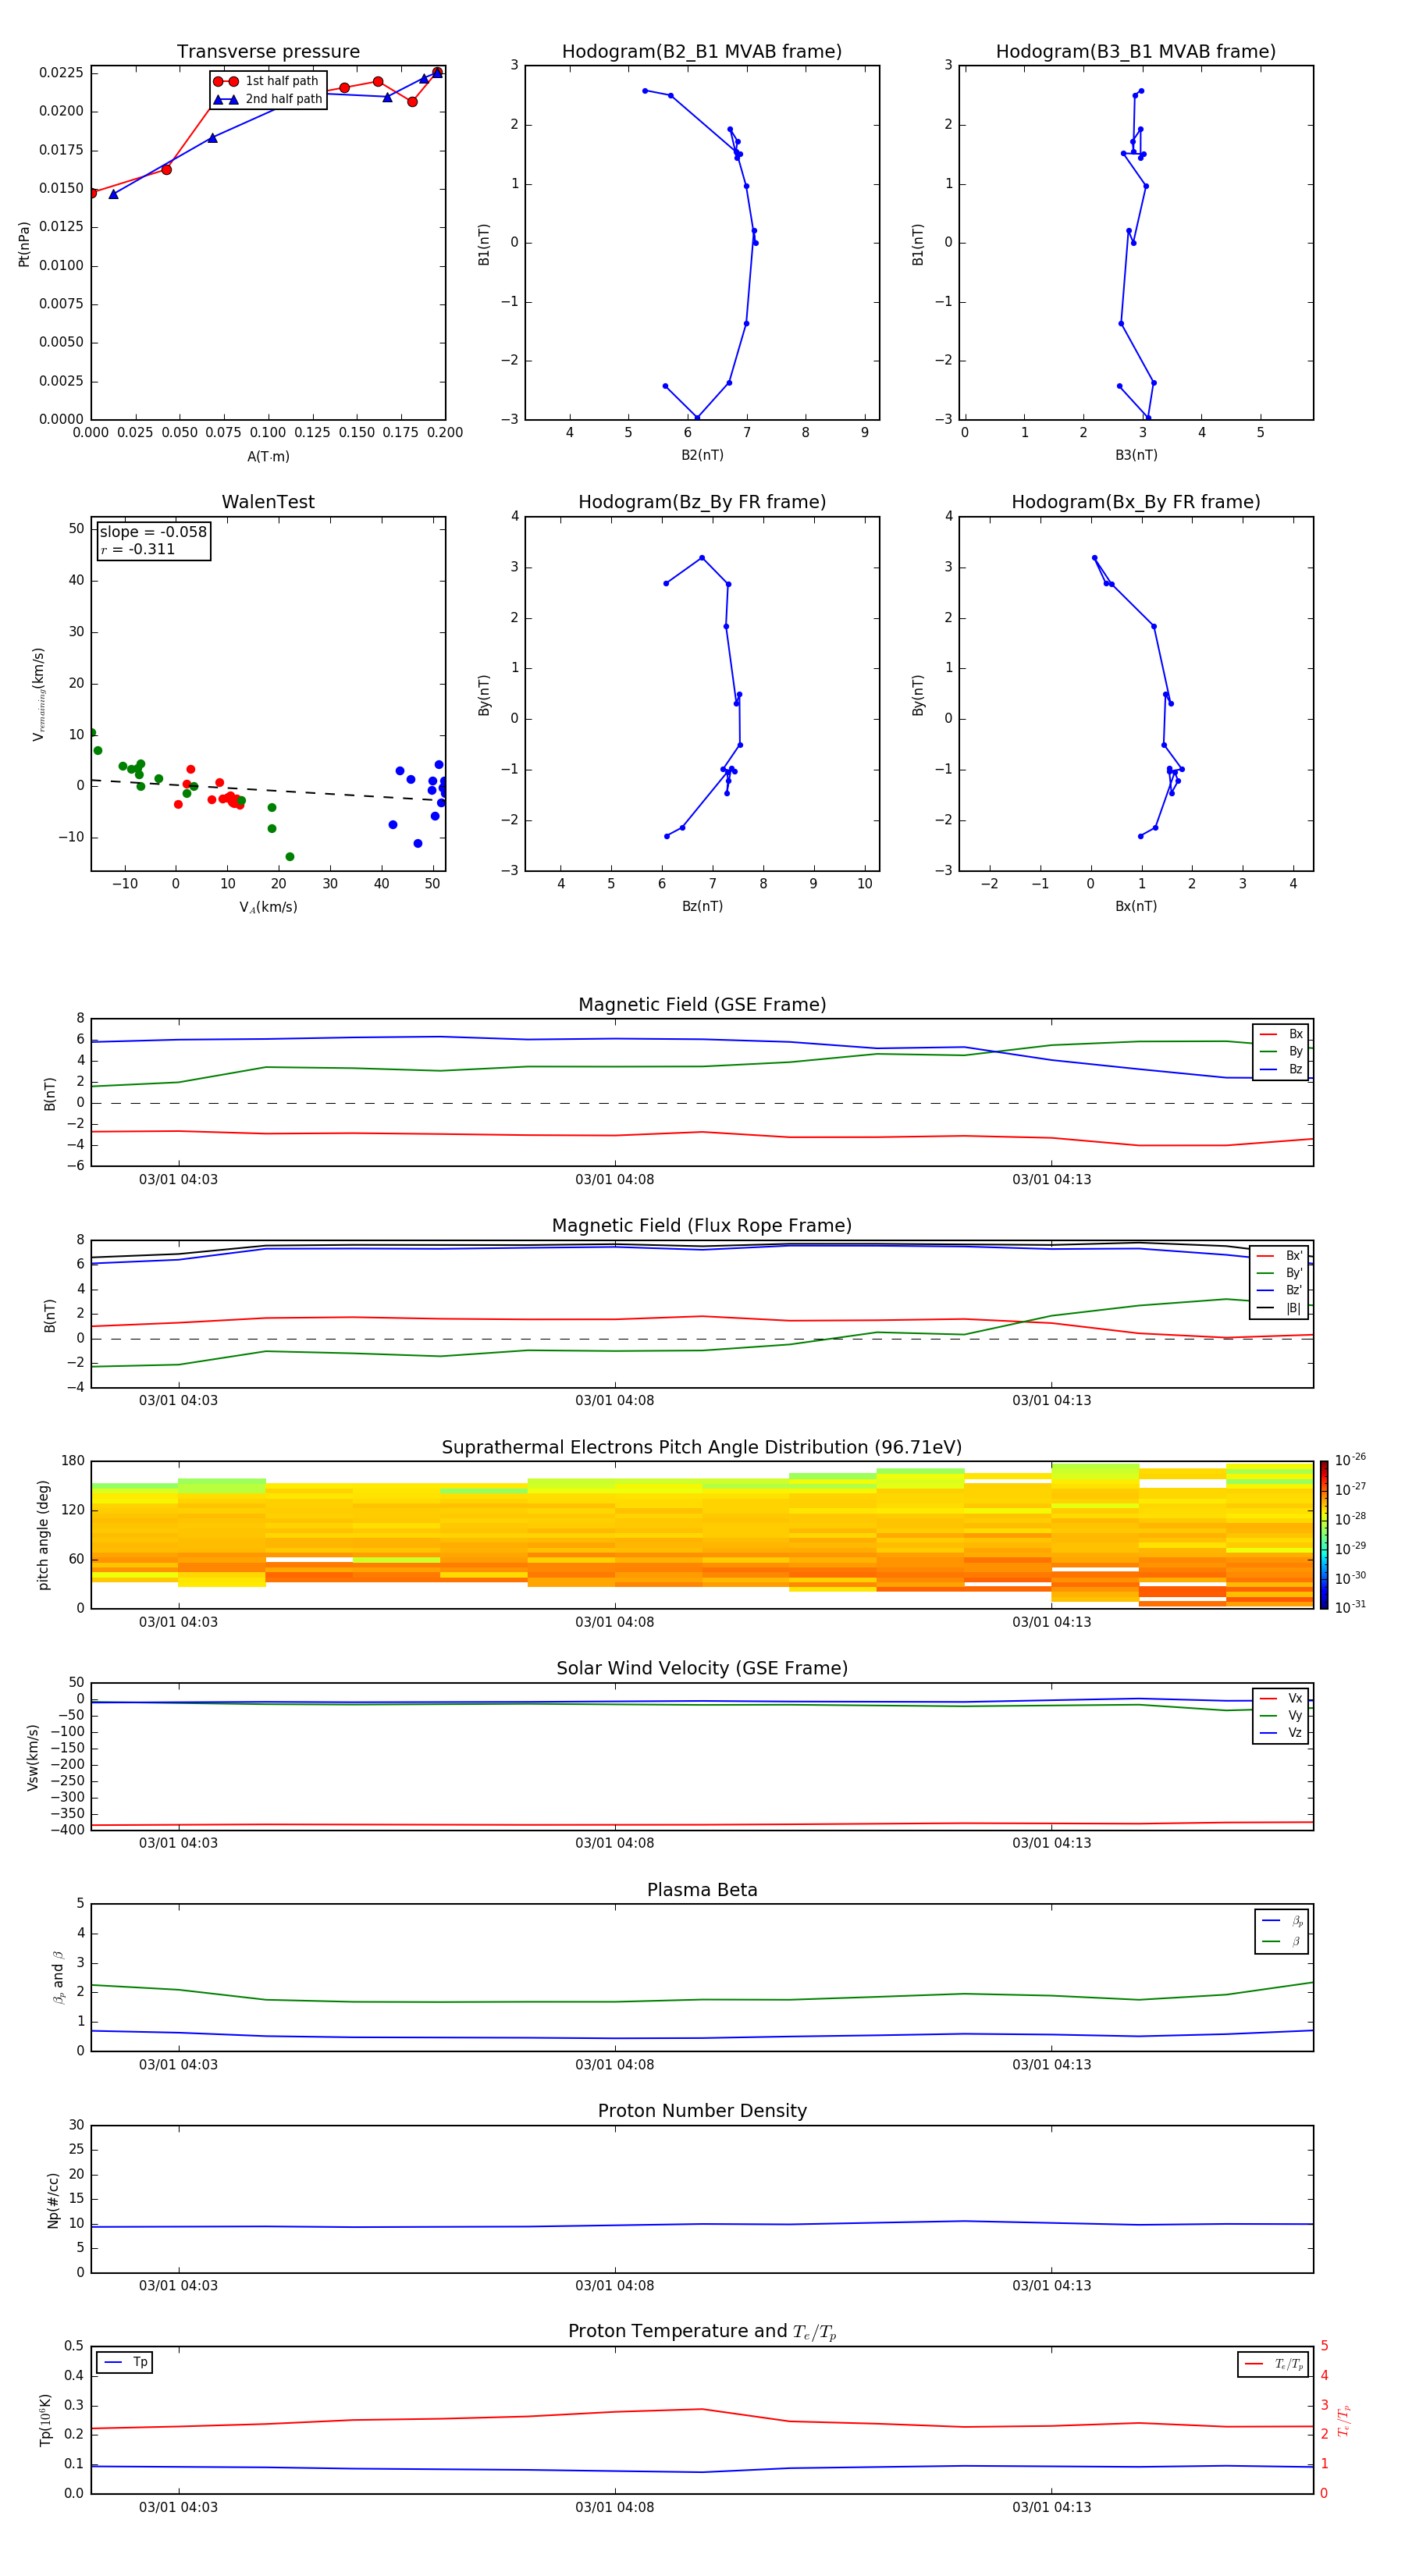The height and width of the screenshot is (2576, 1405).
Task: Click the |B| legend entry in flux rope panel
Action: 1280,1308
